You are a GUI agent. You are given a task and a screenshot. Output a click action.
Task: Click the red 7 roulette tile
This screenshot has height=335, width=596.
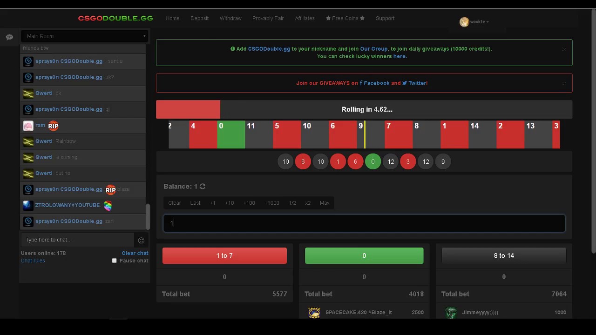pos(399,134)
